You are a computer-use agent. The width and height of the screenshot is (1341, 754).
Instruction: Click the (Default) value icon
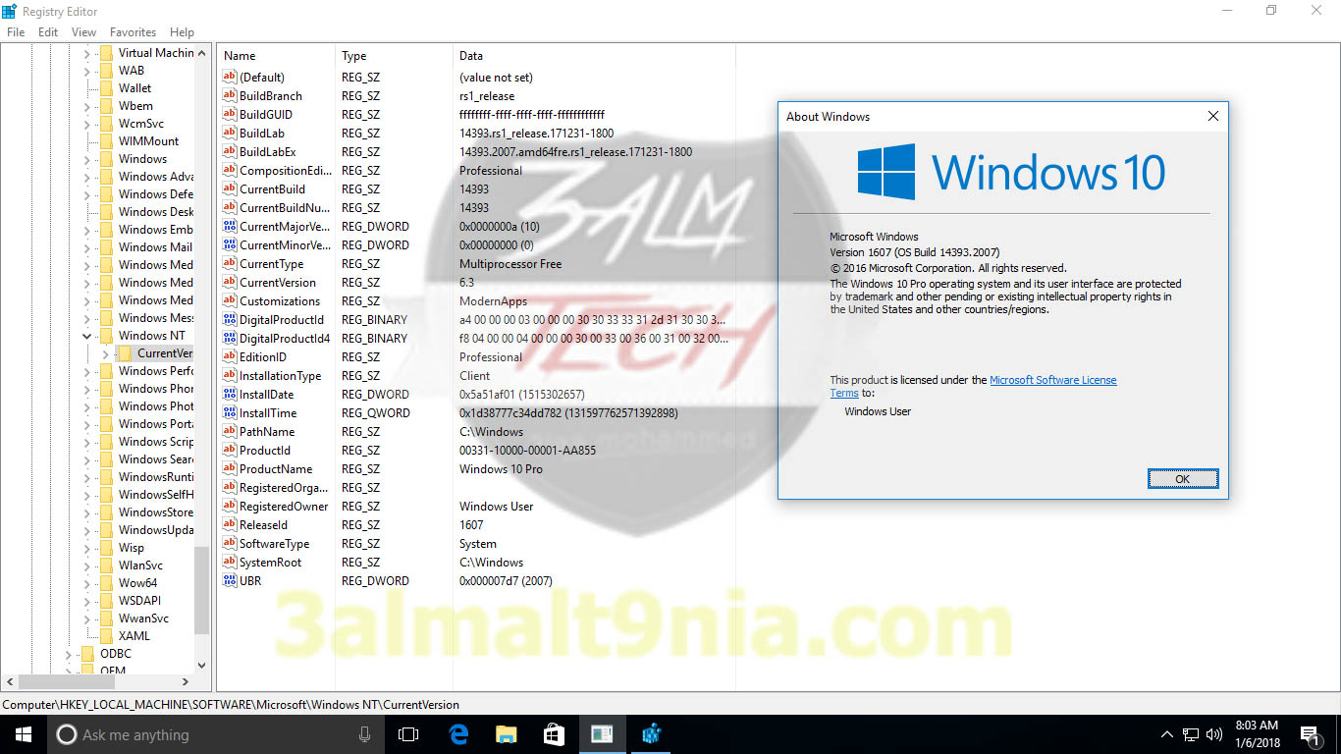pyautogui.click(x=230, y=78)
